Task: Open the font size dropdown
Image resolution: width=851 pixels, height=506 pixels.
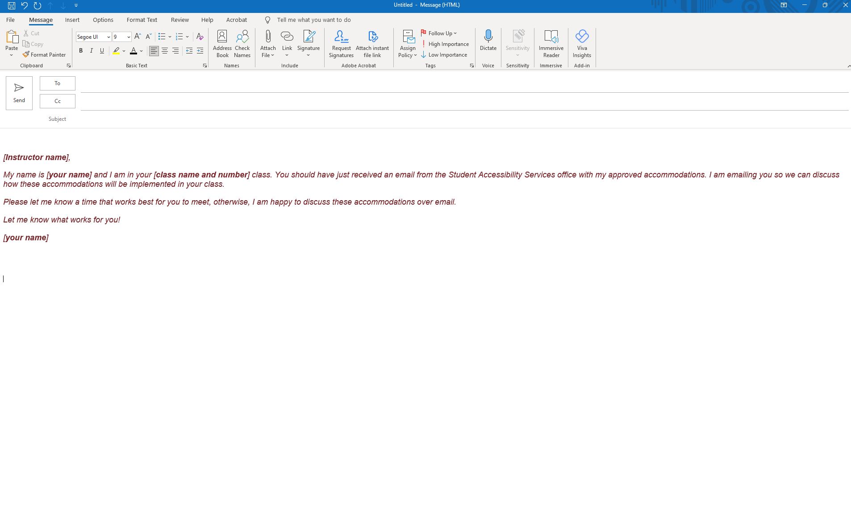Action: tap(129, 37)
